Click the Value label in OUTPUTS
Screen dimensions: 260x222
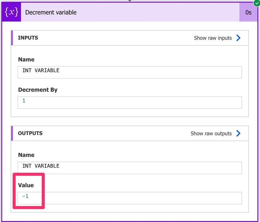(x=26, y=185)
